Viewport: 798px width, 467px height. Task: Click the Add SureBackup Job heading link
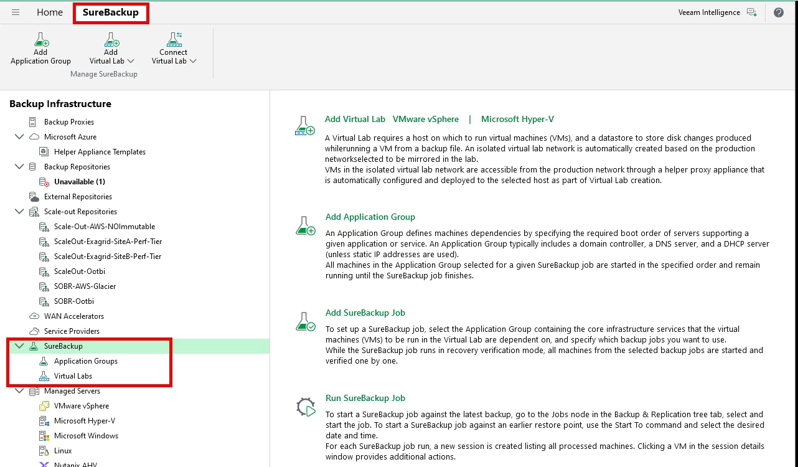click(x=365, y=313)
